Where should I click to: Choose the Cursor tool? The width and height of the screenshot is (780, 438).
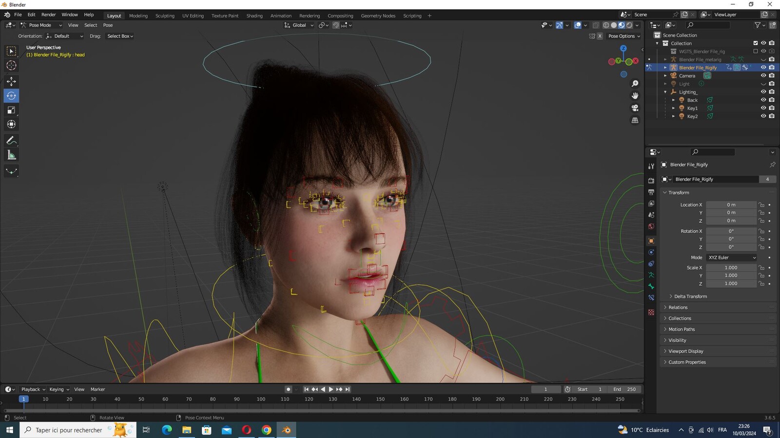[x=11, y=65]
